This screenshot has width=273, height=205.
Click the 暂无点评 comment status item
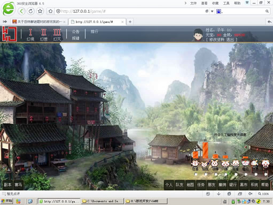[11, 194]
